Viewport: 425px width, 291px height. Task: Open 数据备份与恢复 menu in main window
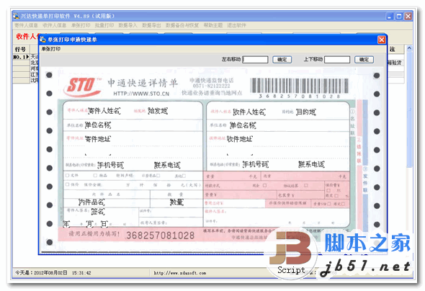(x=182, y=25)
